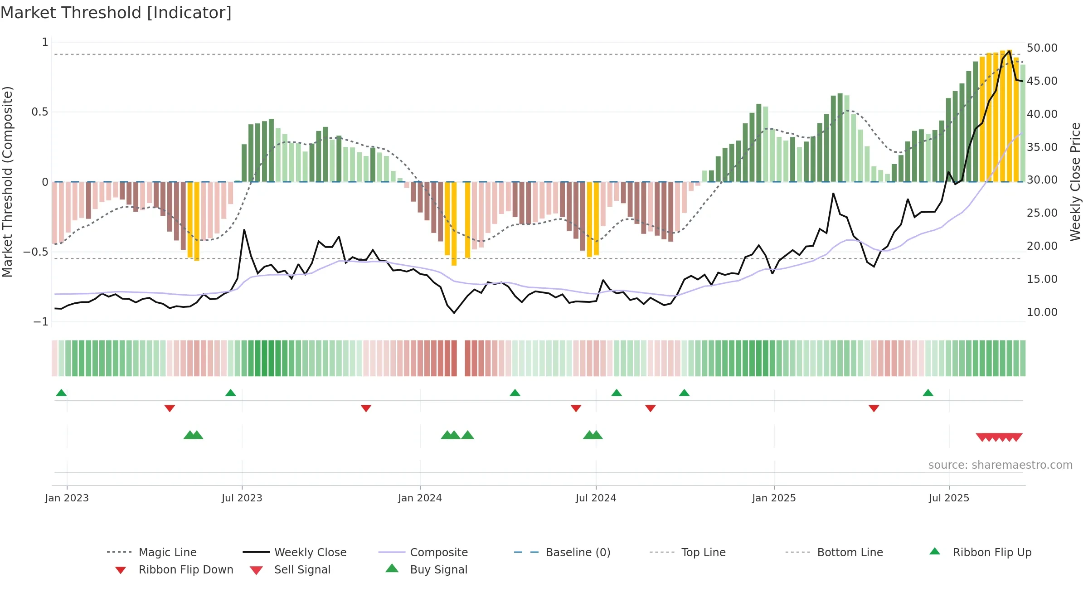Toggle Baseline (0) in the legend
The height and width of the screenshot is (612, 1088).
562,552
